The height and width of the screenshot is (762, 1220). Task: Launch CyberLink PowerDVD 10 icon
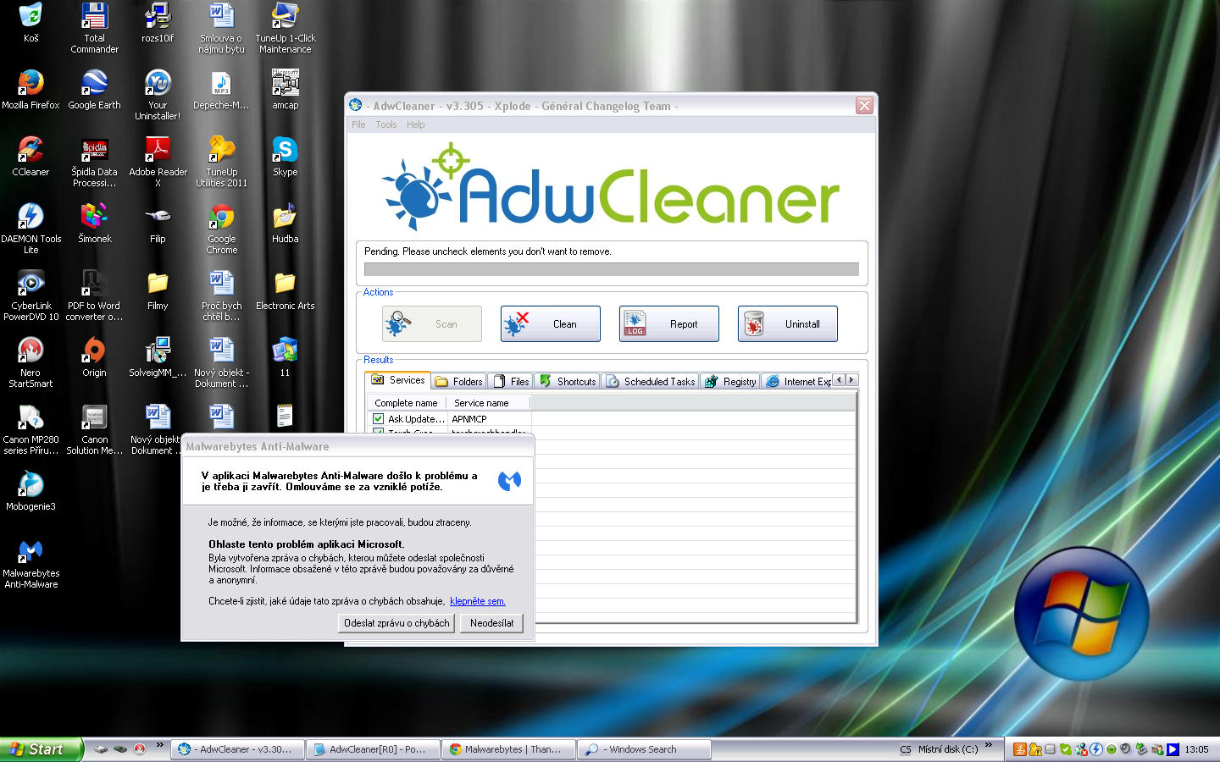pyautogui.click(x=30, y=295)
